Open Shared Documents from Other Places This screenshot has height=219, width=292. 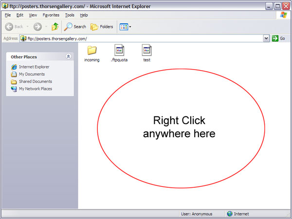click(35, 81)
